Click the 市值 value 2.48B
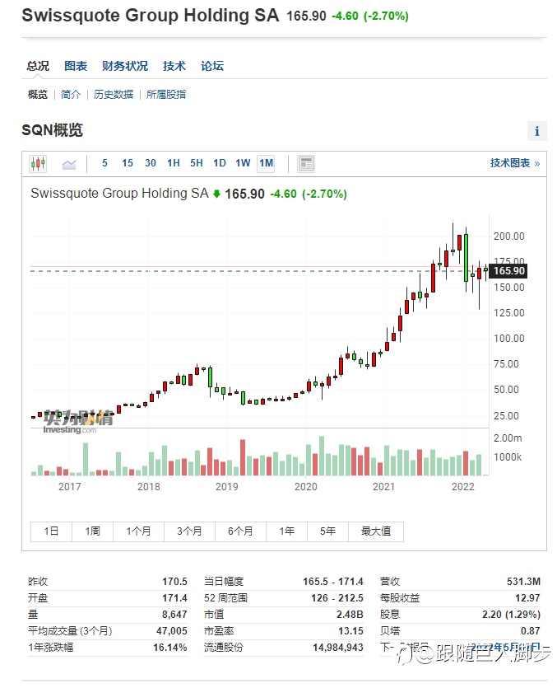Image resolution: width=557 pixels, height=688 pixels. tap(350, 615)
